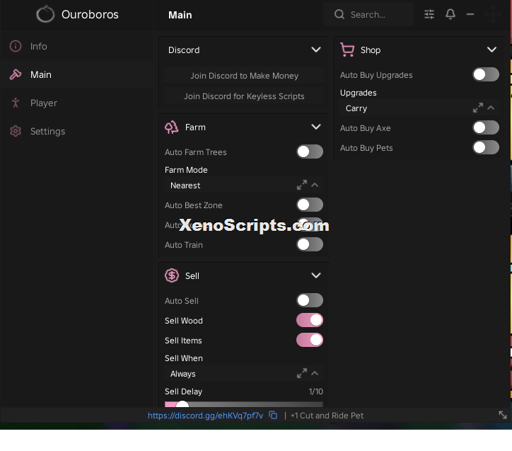
Task: Click the Sell Wood label
Action: [183, 321]
